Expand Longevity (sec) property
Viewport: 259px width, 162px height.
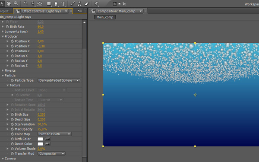click(3, 32)
